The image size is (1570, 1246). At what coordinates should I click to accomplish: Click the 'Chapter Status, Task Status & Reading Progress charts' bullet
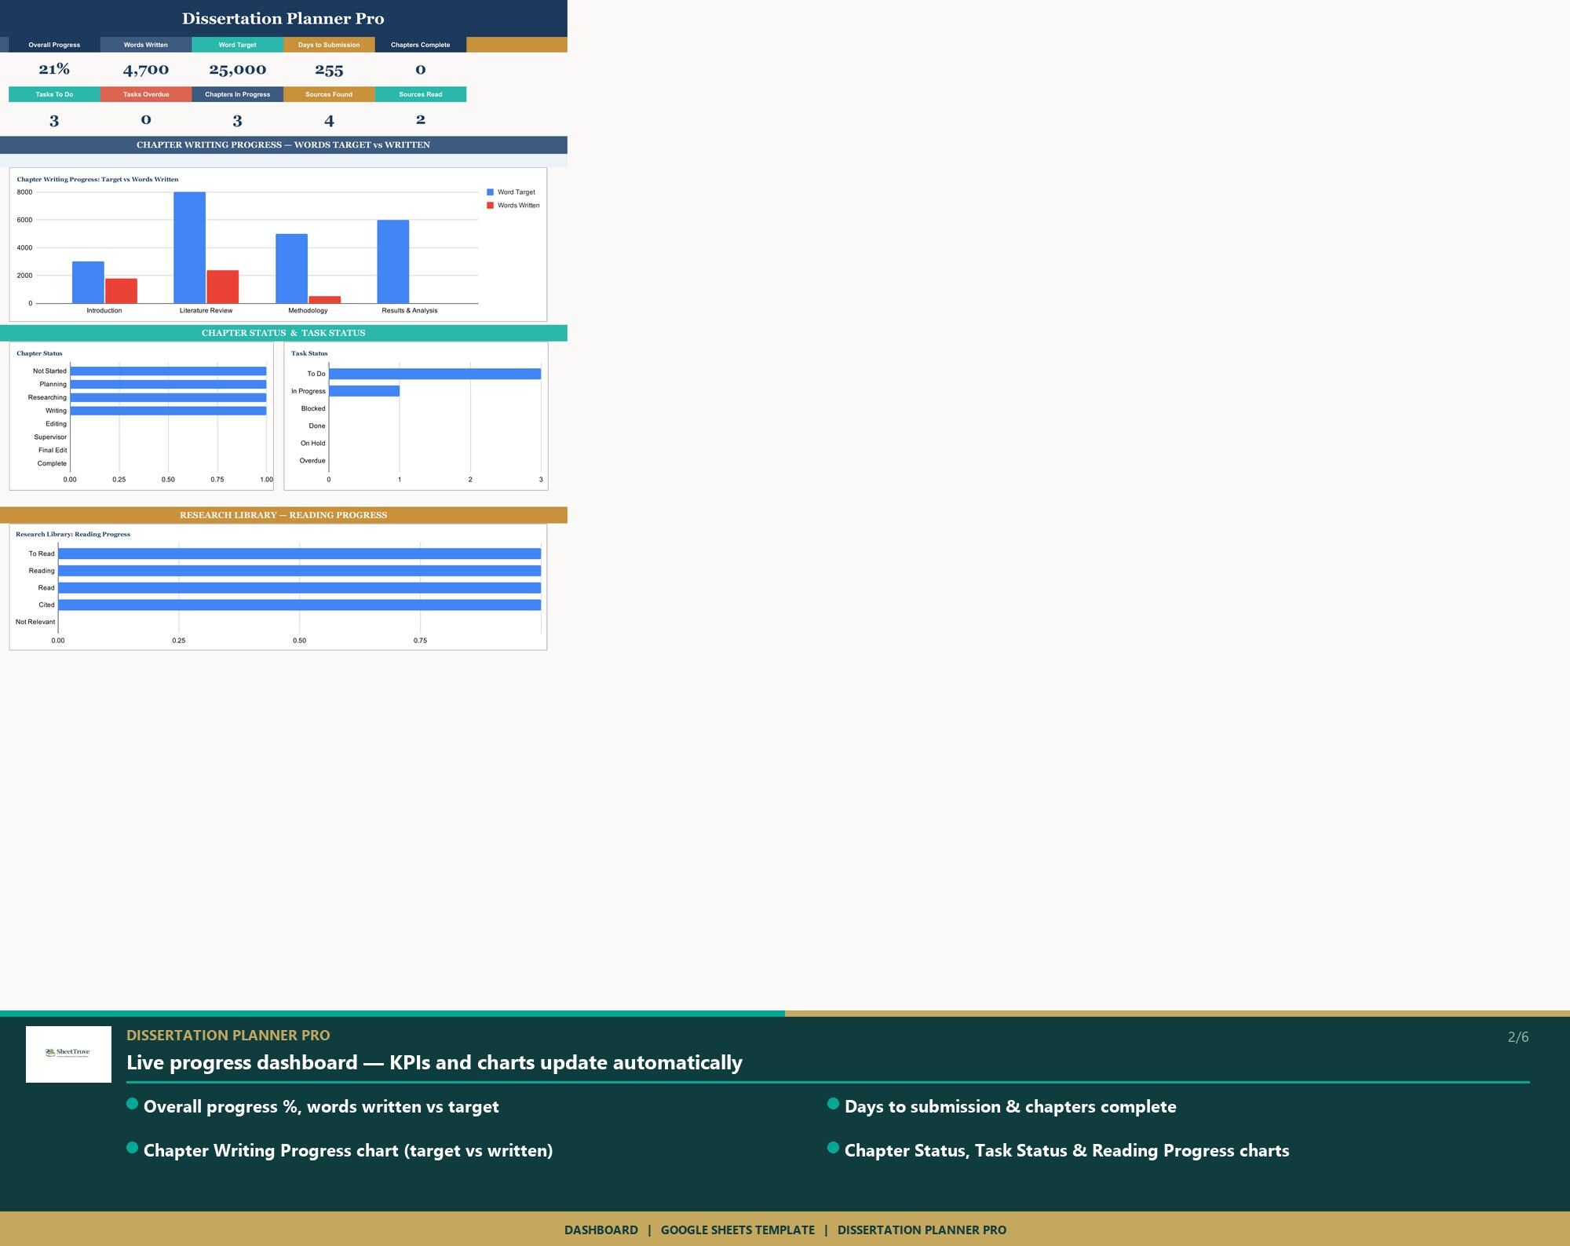1067,1151
